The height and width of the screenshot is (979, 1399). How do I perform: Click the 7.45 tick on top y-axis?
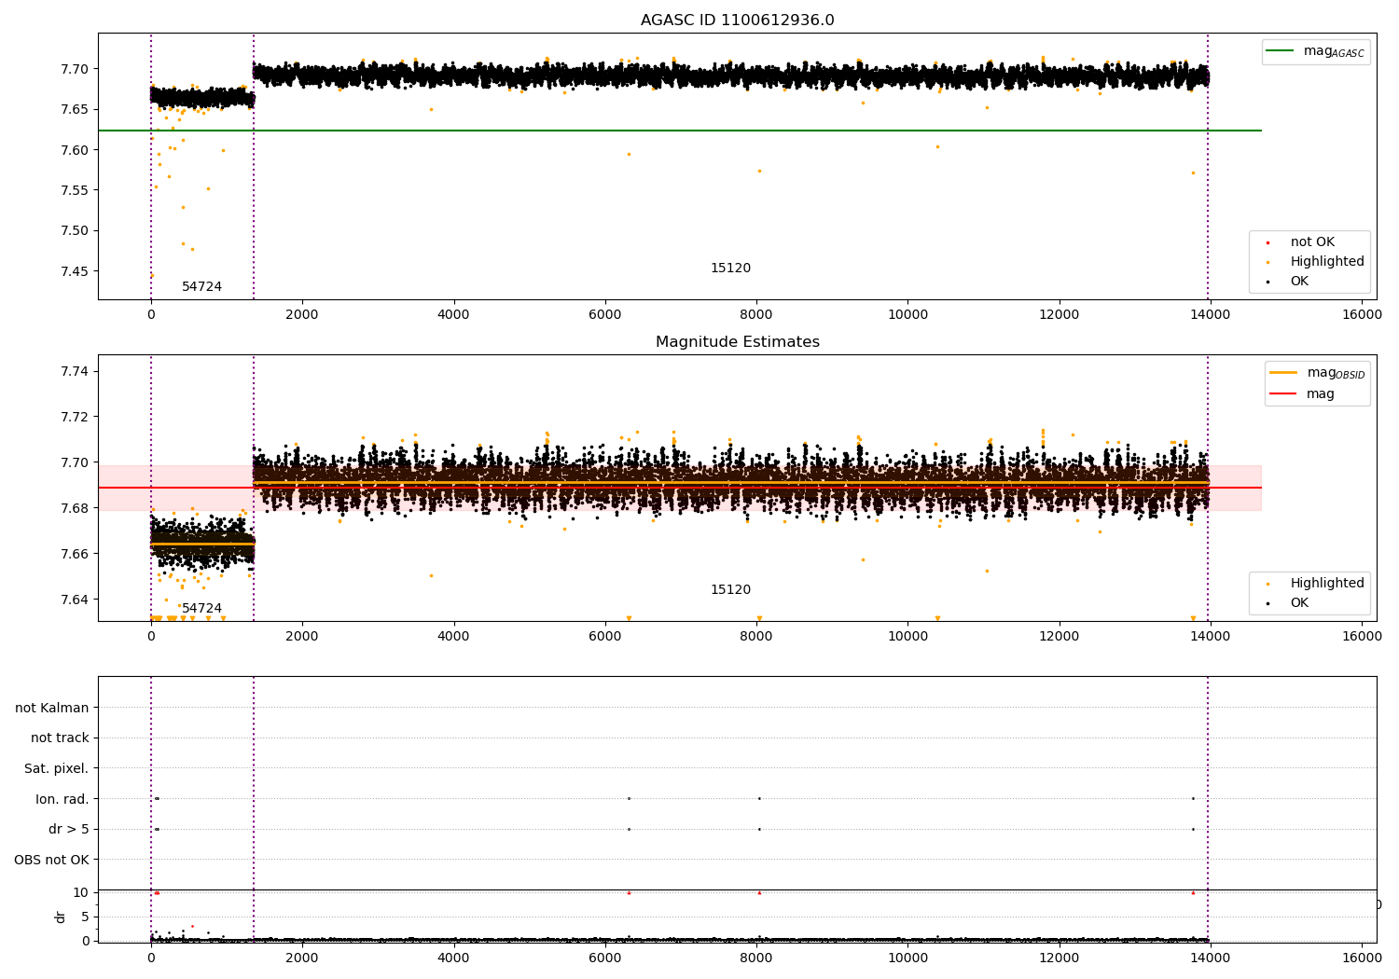(x=75, y=271)
